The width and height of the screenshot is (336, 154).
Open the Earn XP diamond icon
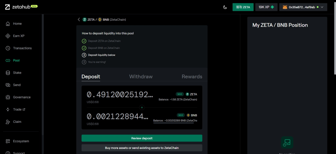coord(8,36)
